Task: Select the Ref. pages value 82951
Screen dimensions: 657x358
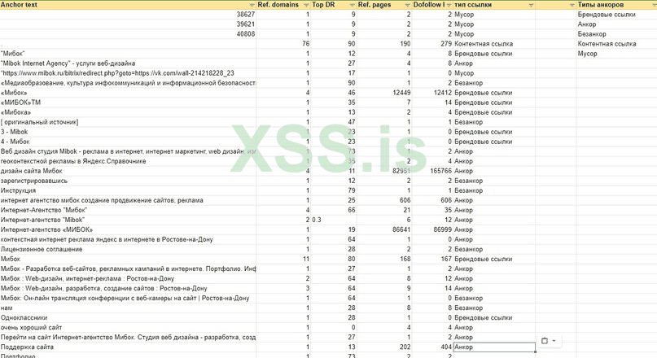Action: 384,171
